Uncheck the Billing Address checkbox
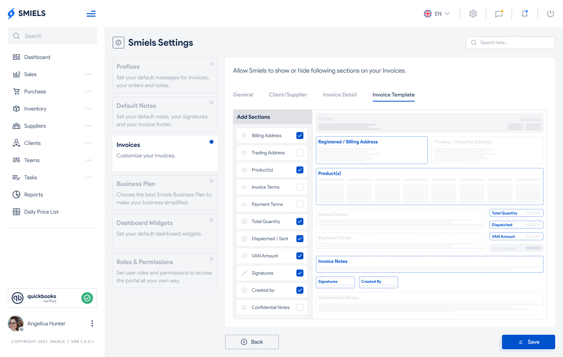Viewport: 563px width, 357px height. point(300,136)
